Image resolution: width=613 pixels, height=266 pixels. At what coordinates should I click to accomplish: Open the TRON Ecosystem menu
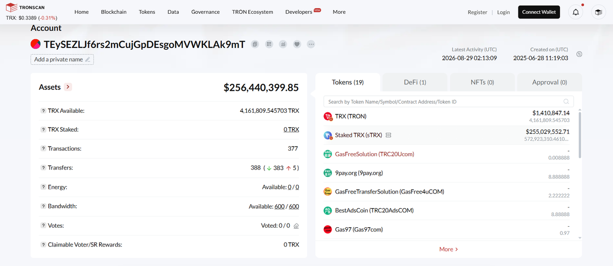(252, 12)
